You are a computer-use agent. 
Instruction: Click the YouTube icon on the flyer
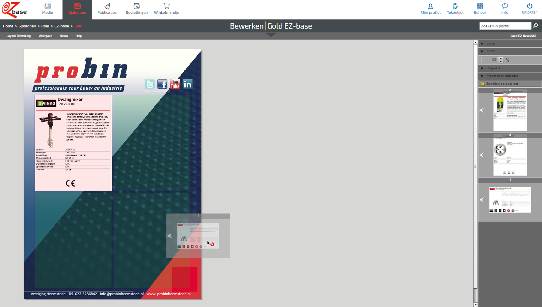175,84
